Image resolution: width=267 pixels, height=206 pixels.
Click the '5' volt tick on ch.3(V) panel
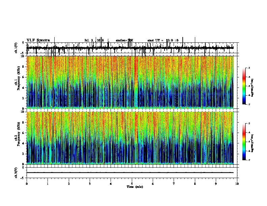tap(23, 168)
